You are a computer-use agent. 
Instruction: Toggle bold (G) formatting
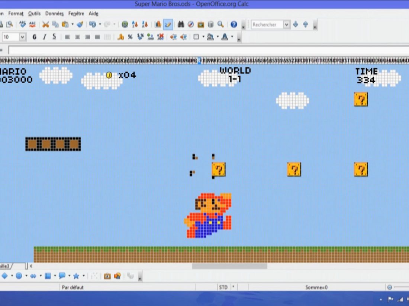click(35, 37)
